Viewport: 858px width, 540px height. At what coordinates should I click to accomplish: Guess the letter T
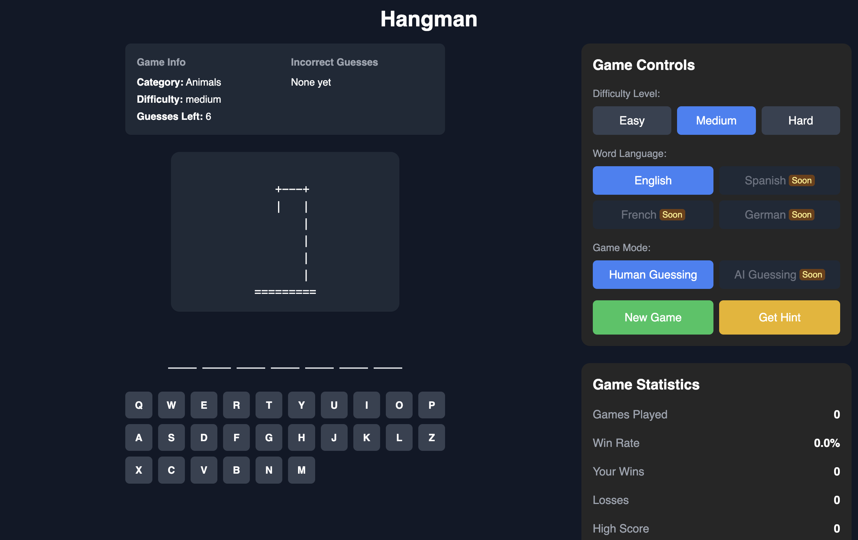click(269, 405)
